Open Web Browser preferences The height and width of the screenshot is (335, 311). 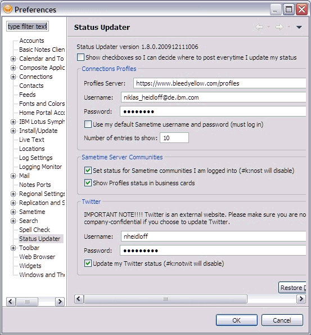pos(37,257)
